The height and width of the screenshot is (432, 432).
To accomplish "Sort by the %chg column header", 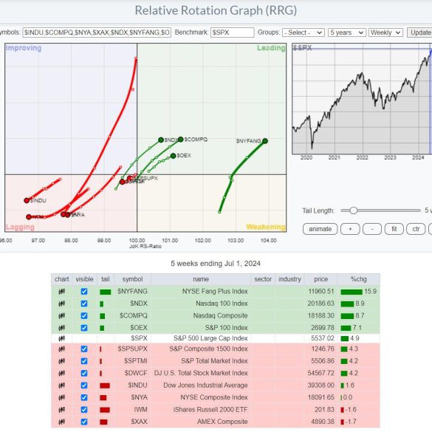I will [x=358, y=279].
